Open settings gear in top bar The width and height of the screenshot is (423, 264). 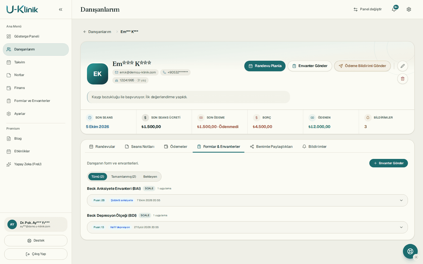pyautogui.click(x=409, y=9)
